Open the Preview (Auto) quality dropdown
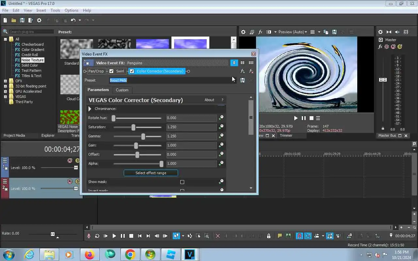 click(292, 32)
